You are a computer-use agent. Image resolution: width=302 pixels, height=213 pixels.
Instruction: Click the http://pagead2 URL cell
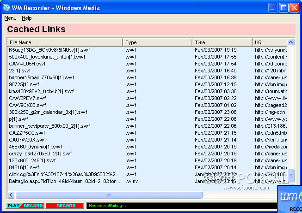(x=271, y=105)
